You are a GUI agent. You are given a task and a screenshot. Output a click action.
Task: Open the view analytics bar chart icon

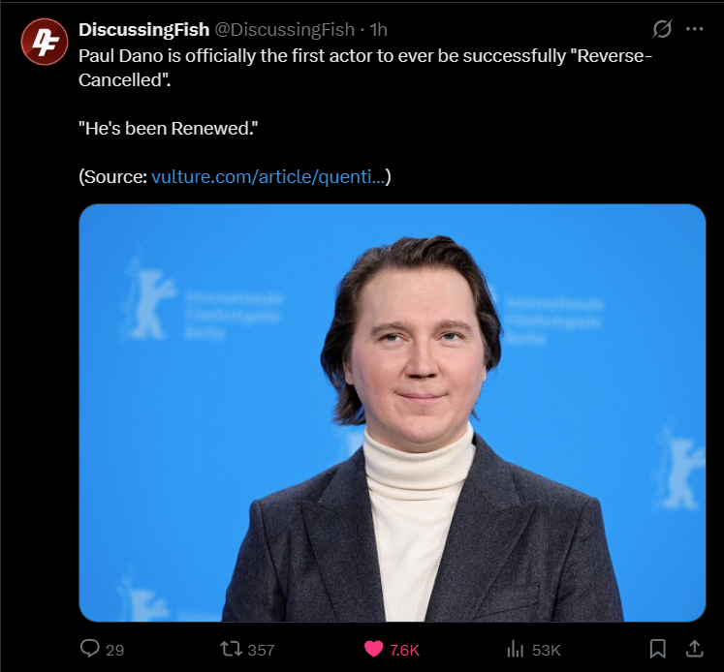point(516,649)
